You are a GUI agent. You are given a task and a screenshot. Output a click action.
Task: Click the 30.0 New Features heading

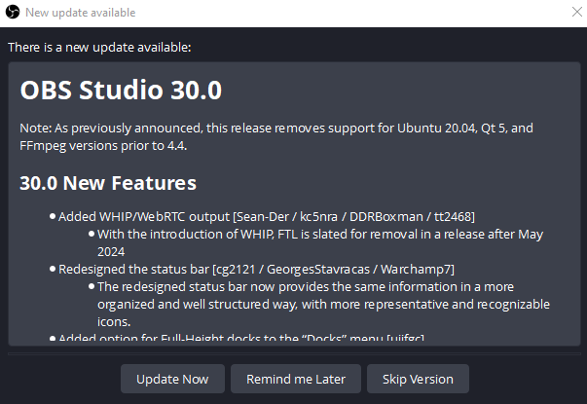point(108,183)
